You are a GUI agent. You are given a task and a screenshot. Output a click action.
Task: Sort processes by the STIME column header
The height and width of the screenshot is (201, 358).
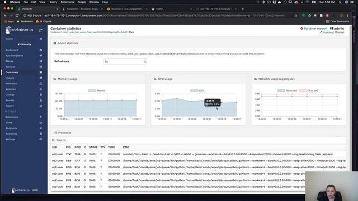[x=93, y=147]
